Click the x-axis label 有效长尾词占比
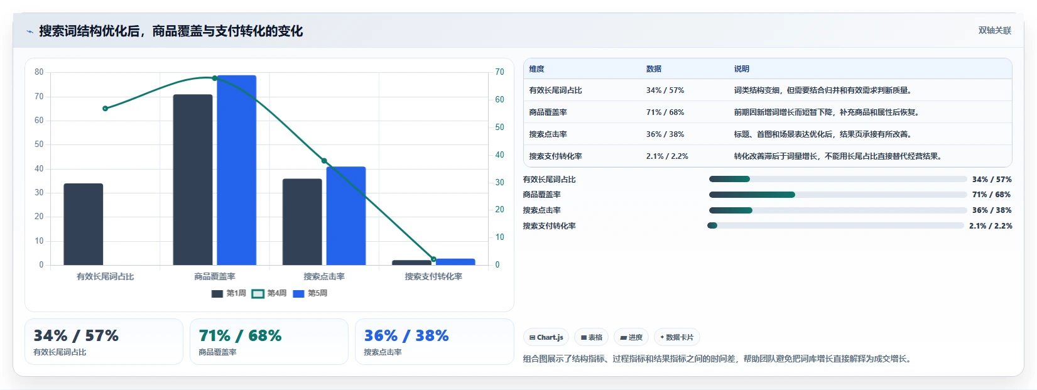The width and height of the screenshot is (1037, 390). (x=105, y=276)
